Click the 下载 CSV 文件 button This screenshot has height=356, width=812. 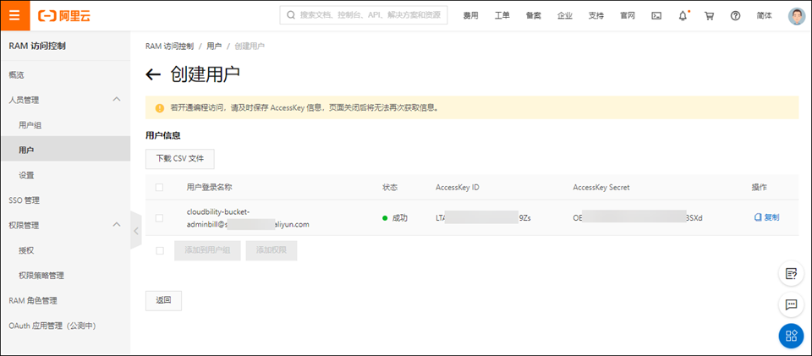pyautogui.click(x=180, y=159)
